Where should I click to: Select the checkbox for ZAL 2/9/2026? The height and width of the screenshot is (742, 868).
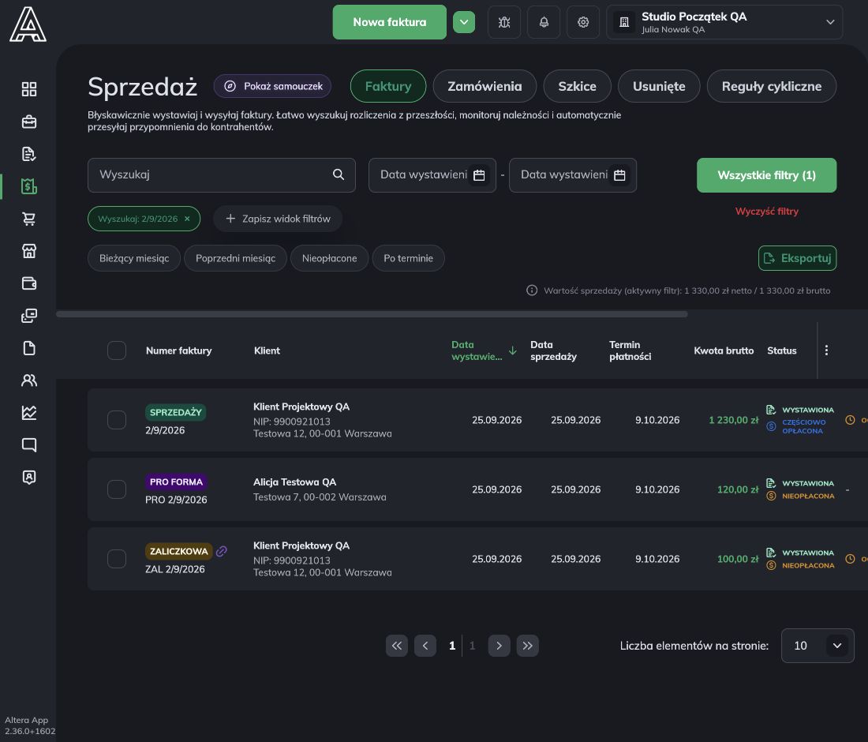(x=117, y=559)
